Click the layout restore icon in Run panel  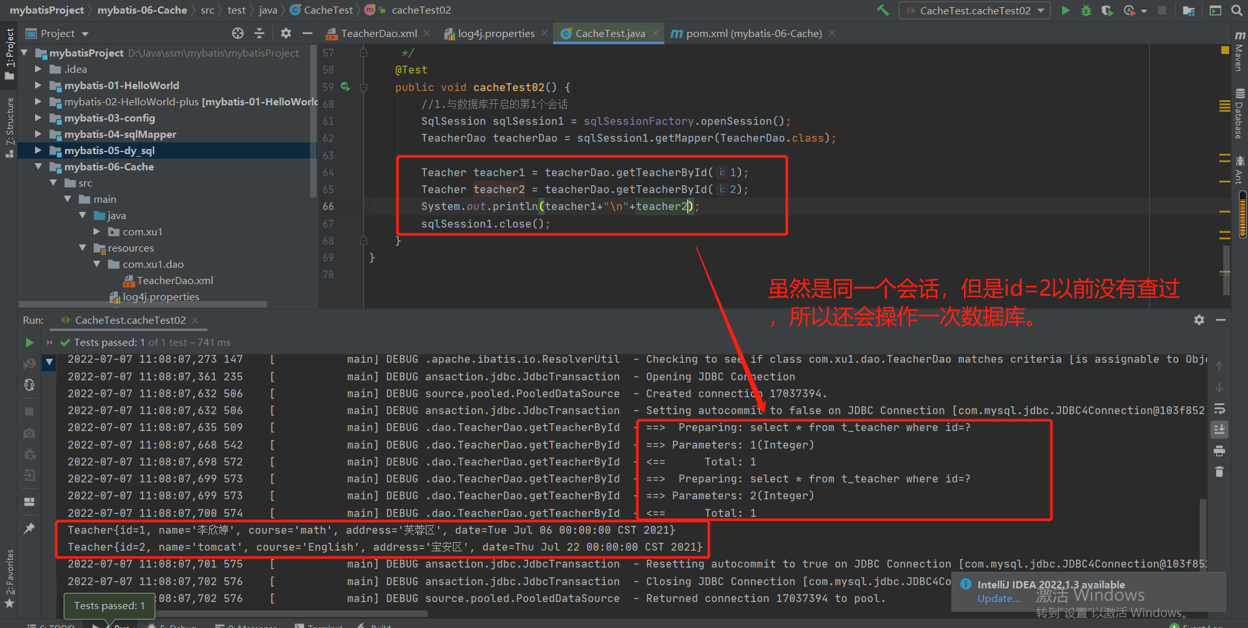(29, 502)
